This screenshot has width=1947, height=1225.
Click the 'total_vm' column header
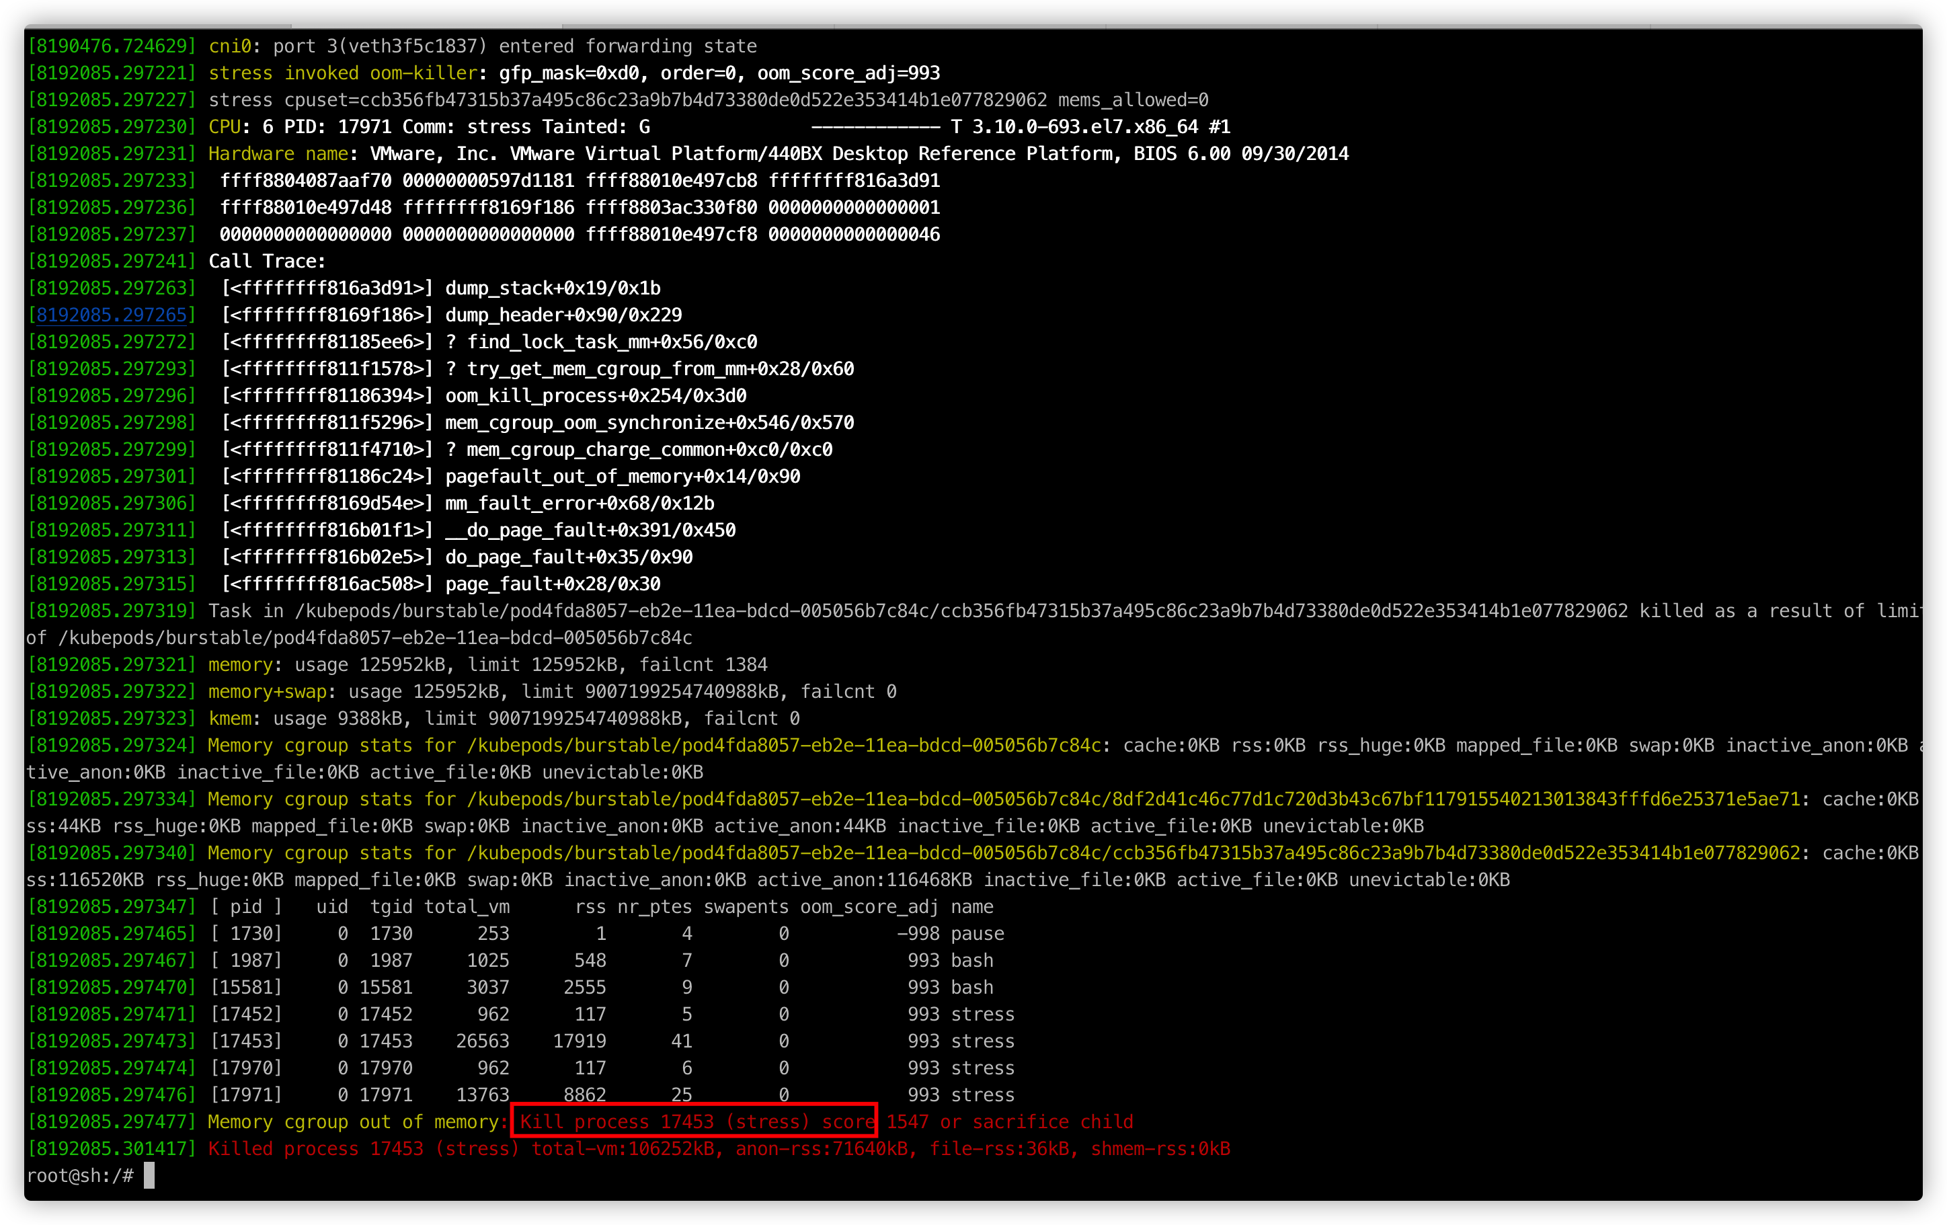click(467, 906)
